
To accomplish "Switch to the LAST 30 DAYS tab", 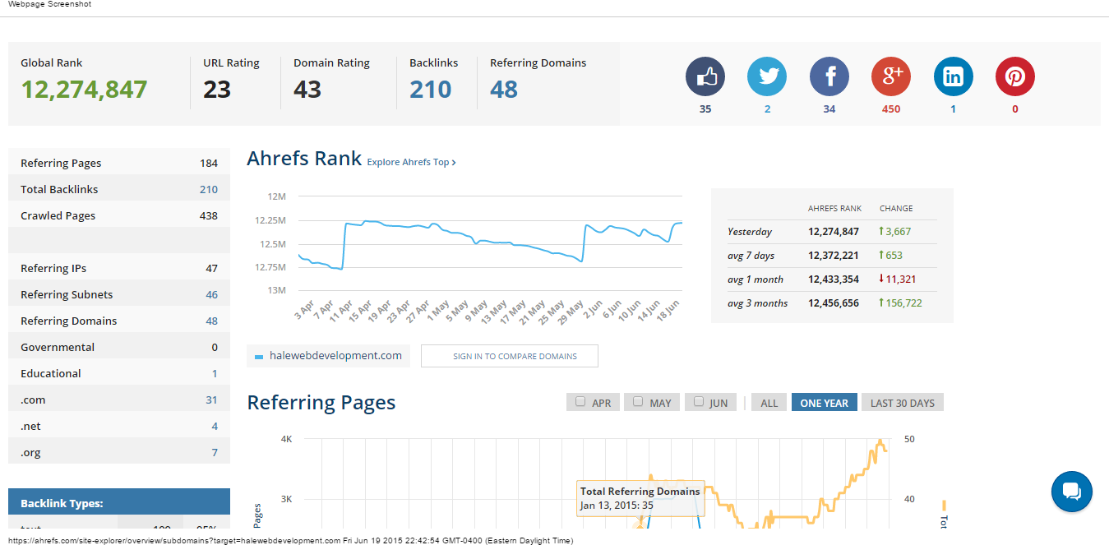I will point(902,403).
